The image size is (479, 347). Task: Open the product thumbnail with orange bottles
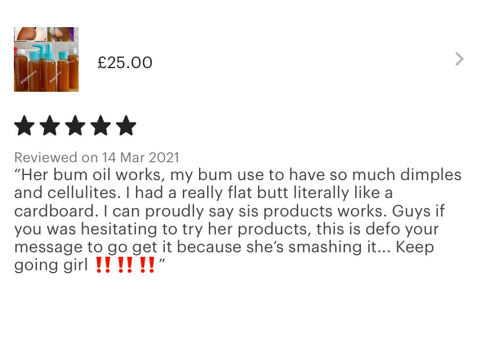pos(46,59)
